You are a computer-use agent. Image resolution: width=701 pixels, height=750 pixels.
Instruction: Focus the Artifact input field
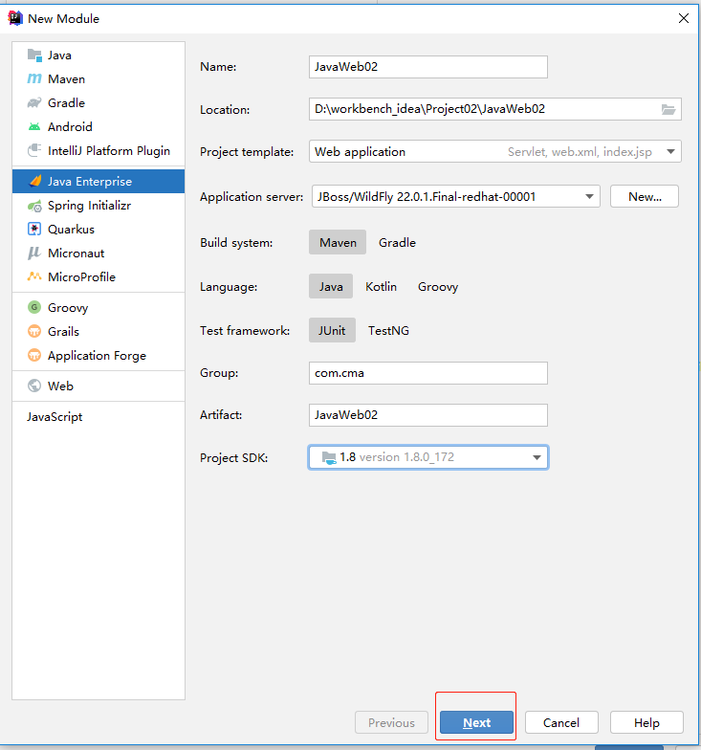click(x=428, y=415)
